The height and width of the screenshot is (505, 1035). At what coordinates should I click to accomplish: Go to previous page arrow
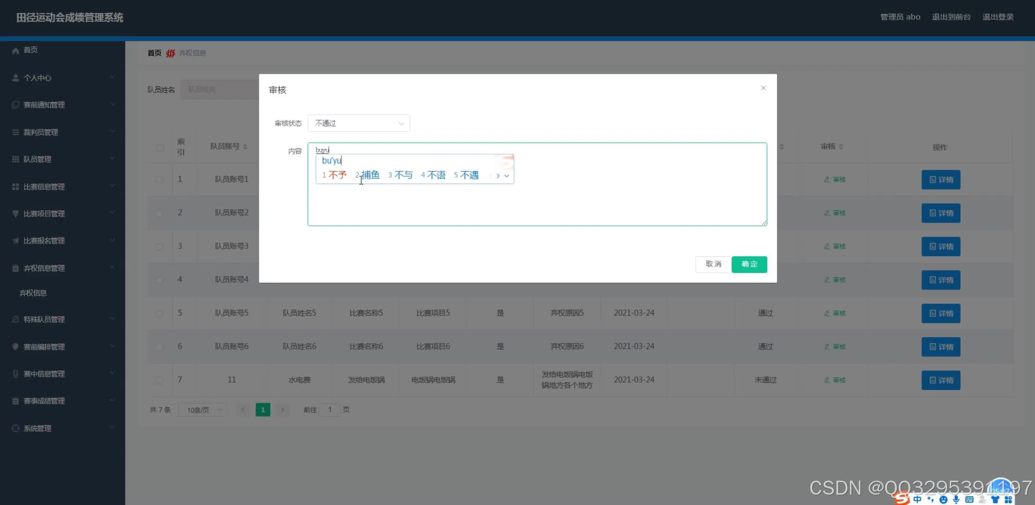tap(243, 410)
